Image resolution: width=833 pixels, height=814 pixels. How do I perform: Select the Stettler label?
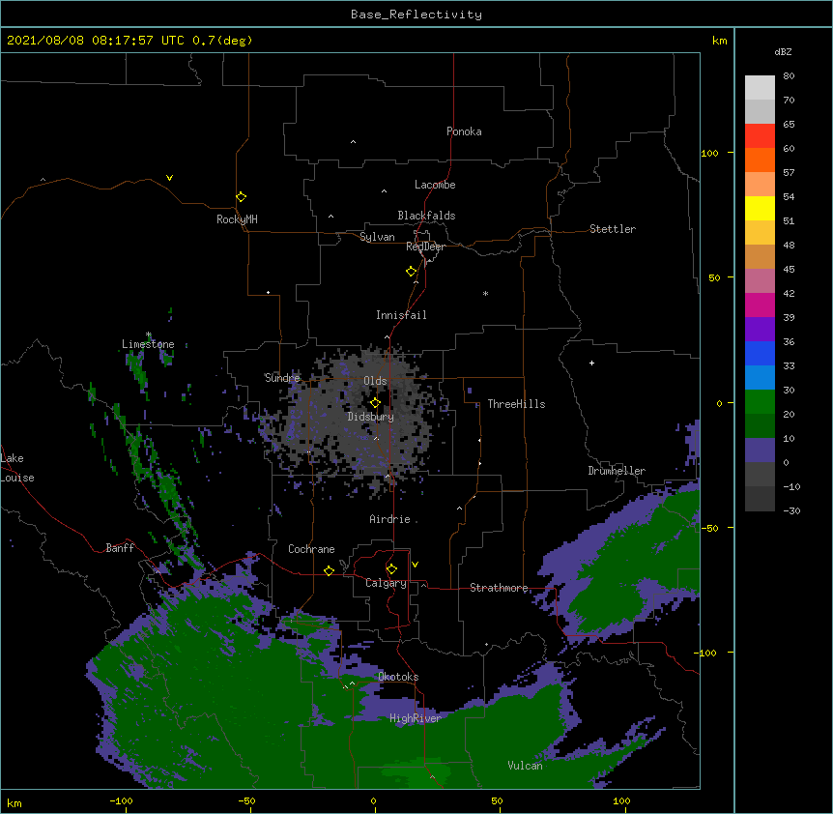point(613,229)
